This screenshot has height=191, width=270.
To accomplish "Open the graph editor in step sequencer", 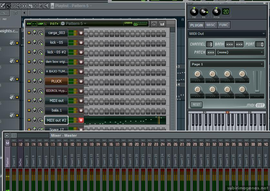I will coord(154,24).
